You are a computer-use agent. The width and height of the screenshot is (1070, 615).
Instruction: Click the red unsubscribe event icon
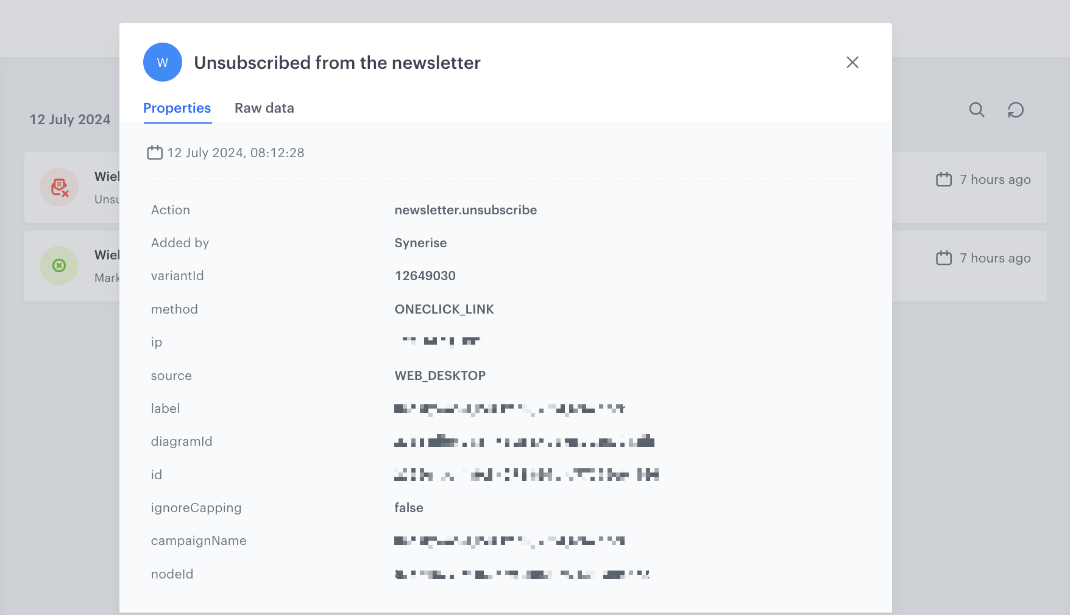(59, 187)
